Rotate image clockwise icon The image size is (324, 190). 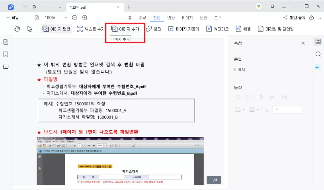(248, 97)
